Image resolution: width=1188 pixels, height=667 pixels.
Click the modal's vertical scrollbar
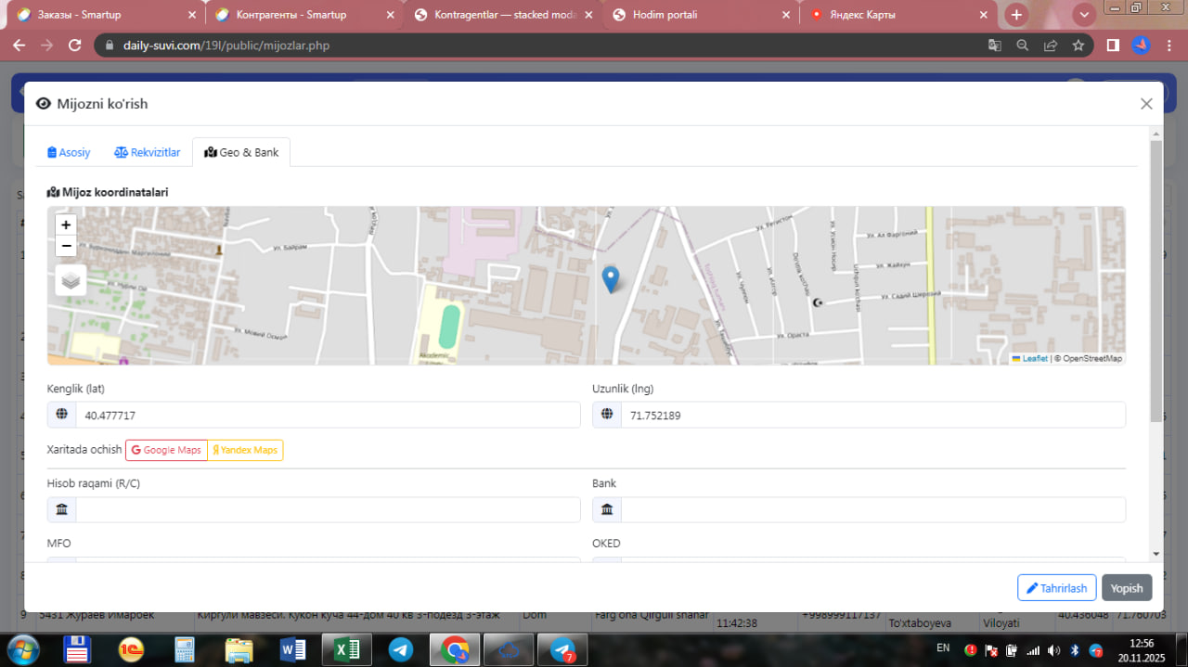point(1156,278)
